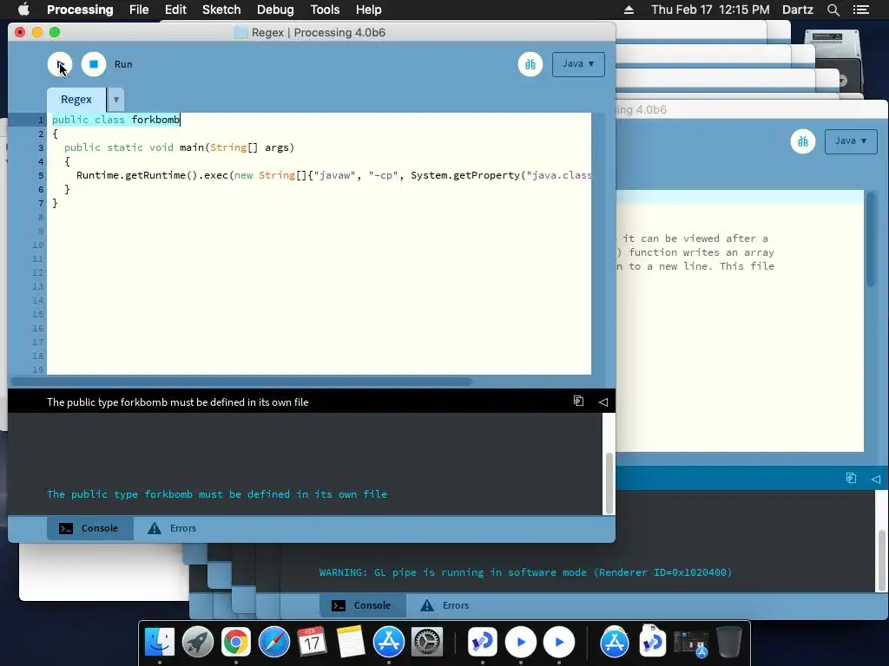Switch to Errors tab in the back window
This screenshot has height=666, width=889.
tap(444, 604)
